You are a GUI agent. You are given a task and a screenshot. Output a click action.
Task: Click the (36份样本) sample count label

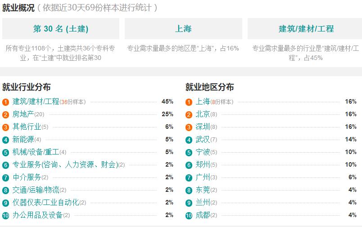click(72, 102)
